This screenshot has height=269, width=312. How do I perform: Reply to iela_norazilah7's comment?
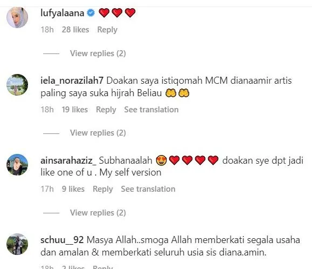(x=106, y=110)
